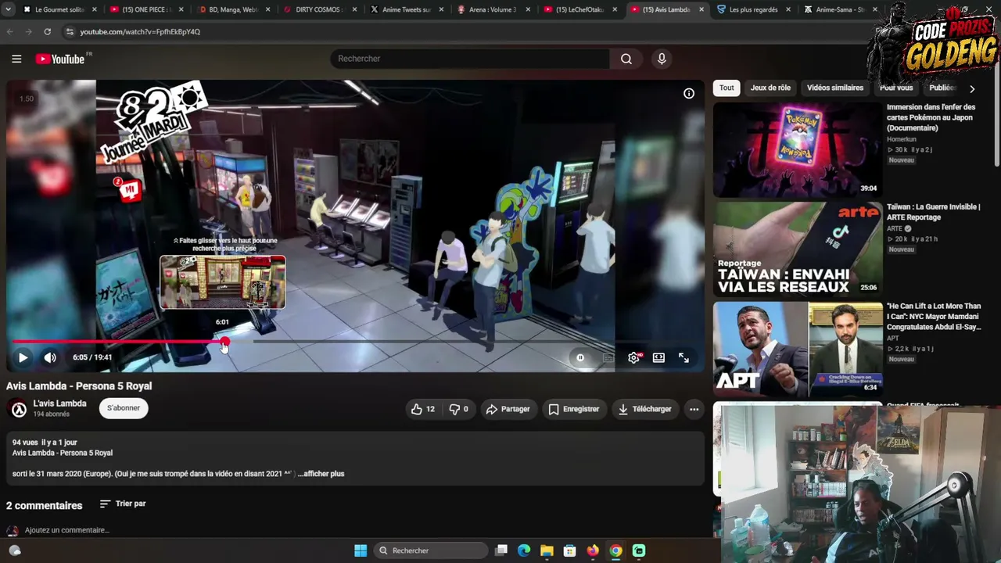Screen dimensions: 1001x563
Task: Mute the video with the speaker icon
Action: pos(50,357)
